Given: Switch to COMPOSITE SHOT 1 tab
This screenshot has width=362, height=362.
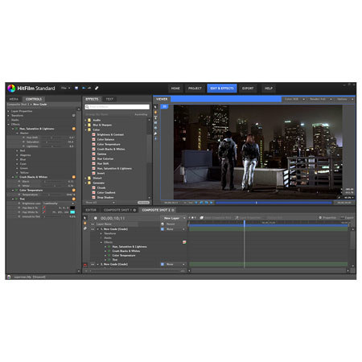Looking at the screenshot, I should coord(120,210).
